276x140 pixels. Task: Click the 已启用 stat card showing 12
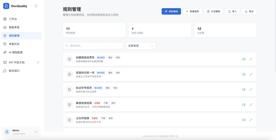tap(225, 30)
